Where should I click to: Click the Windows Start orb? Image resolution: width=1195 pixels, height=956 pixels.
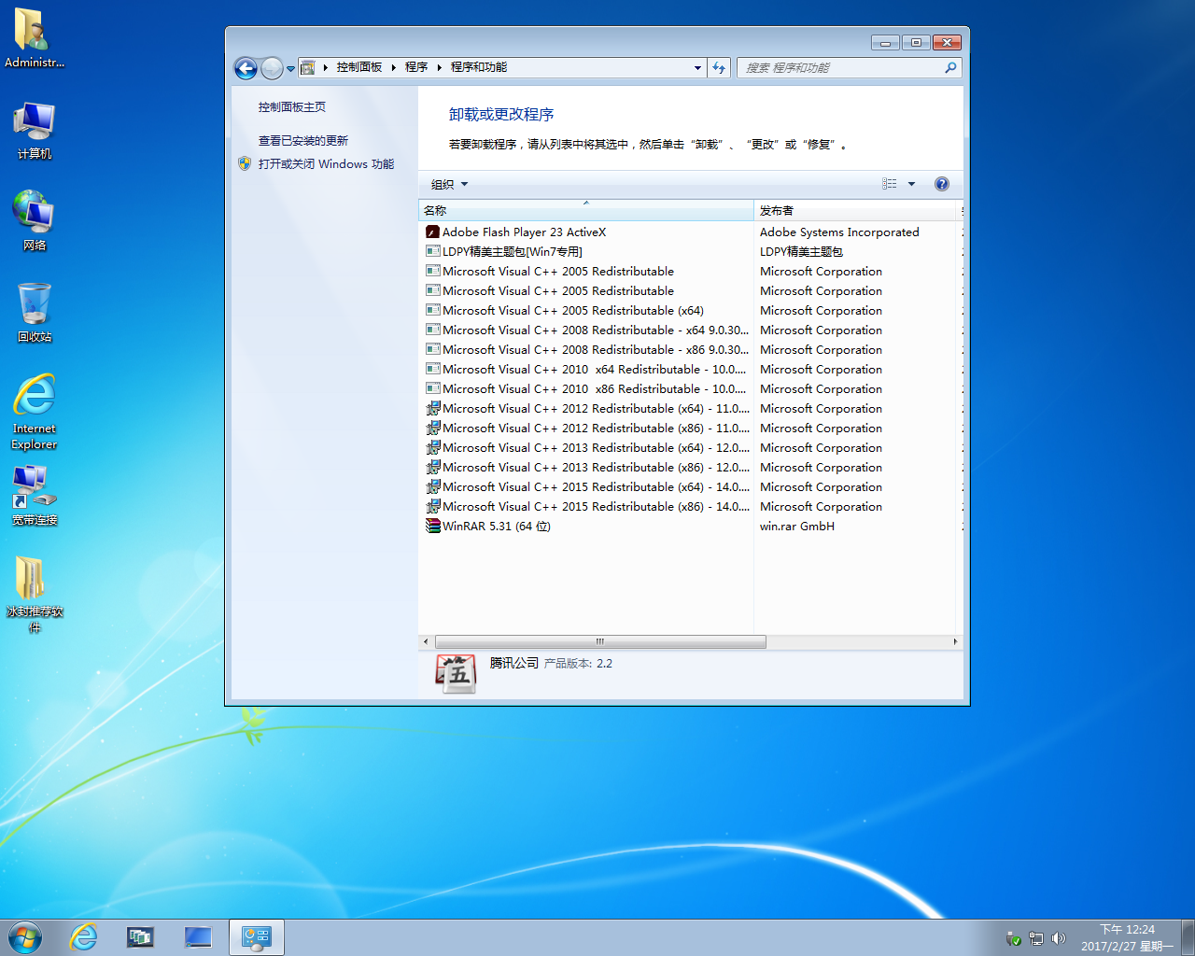click(25, 937)
